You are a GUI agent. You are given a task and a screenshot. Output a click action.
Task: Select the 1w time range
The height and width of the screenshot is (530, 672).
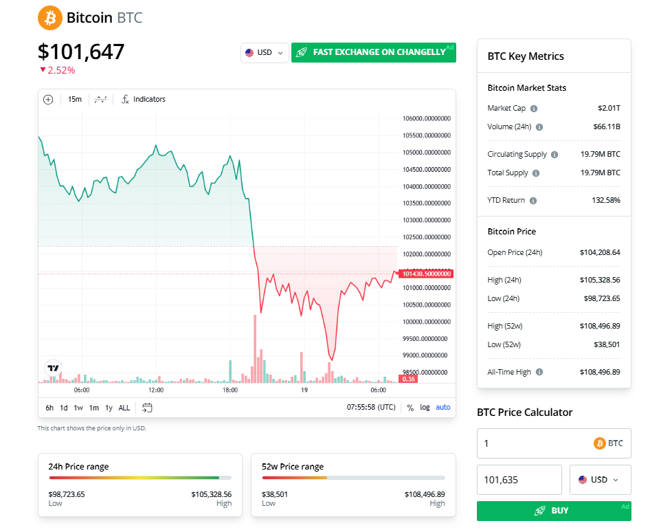point(78,408)
